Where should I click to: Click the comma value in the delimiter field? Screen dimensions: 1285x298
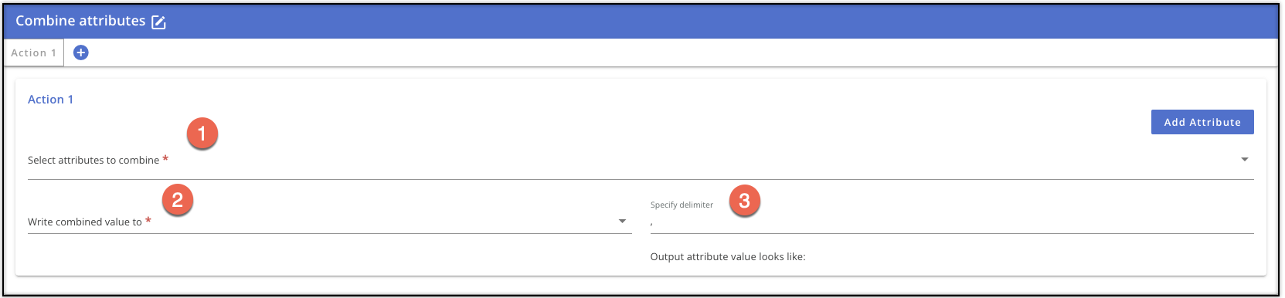(x=652, y=224)
